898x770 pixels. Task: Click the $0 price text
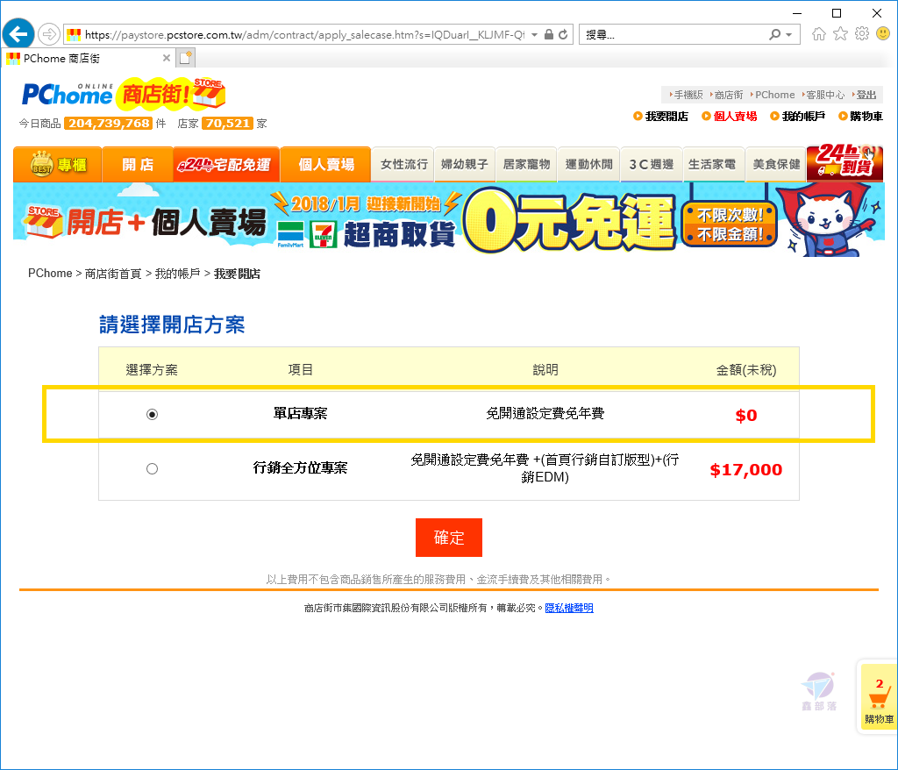(745, 416)
